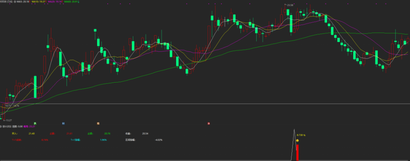Click the blue event marker icon below the chart
Viewport: 410px width, 161px height.
(63, 123)
